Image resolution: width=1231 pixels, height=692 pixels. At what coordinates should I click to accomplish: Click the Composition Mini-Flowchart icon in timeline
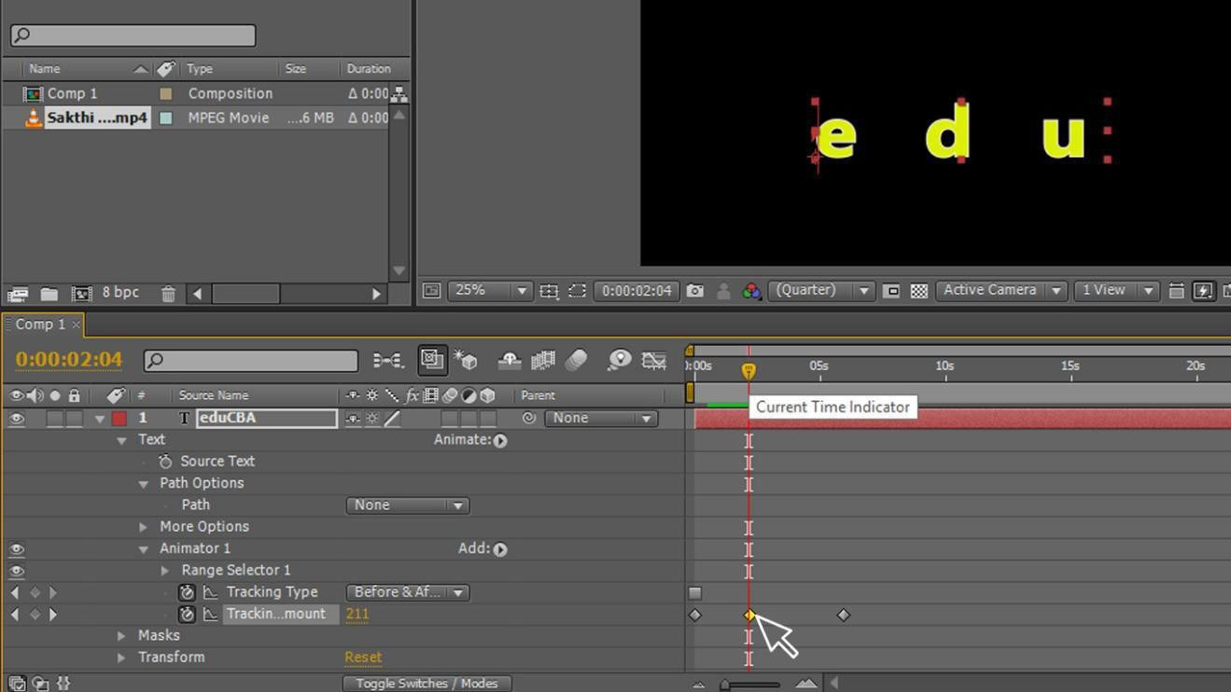[x=388, y=360]
